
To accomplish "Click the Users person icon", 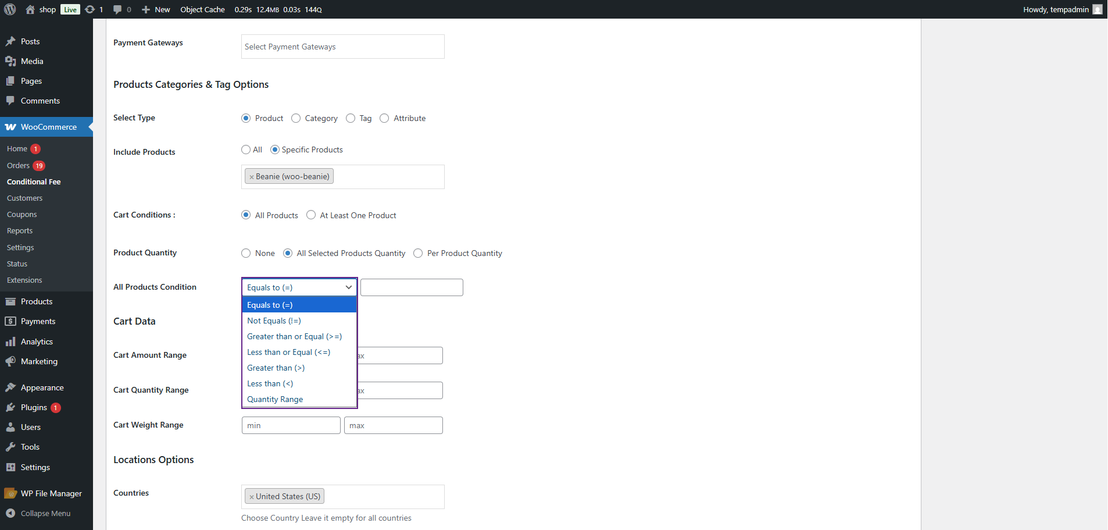I will 10,427.
